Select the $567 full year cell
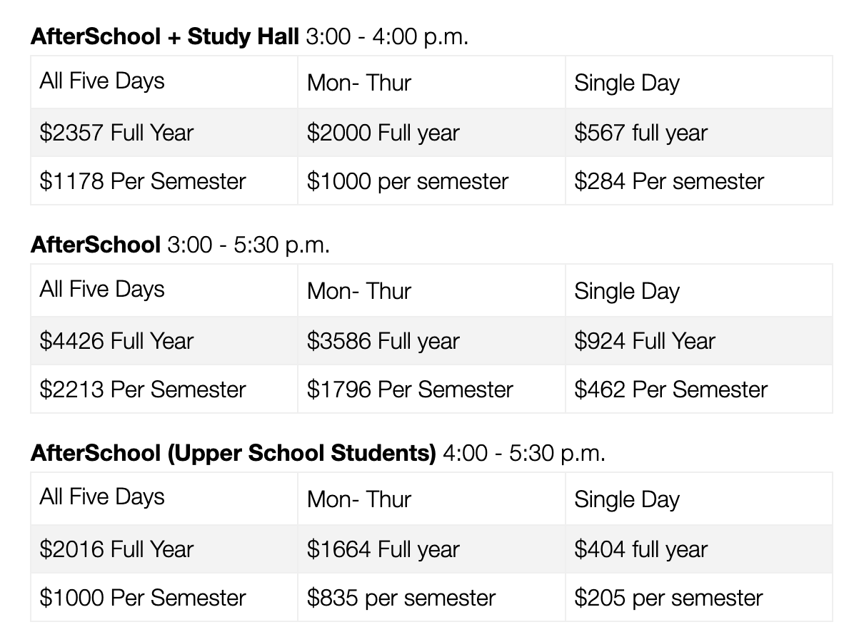The image size is (854, 642). [699, 132]
